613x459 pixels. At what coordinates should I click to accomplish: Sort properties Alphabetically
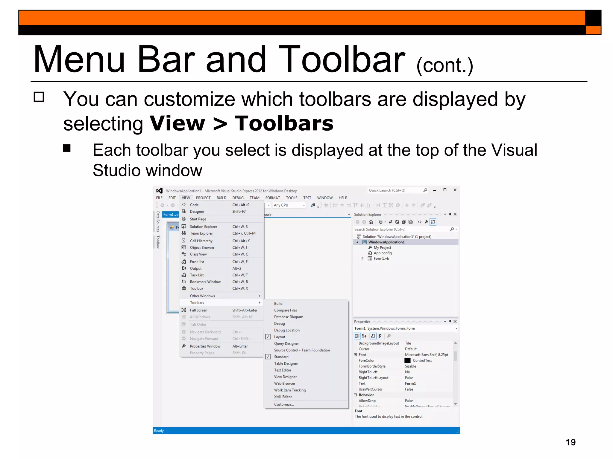(364, 336)
